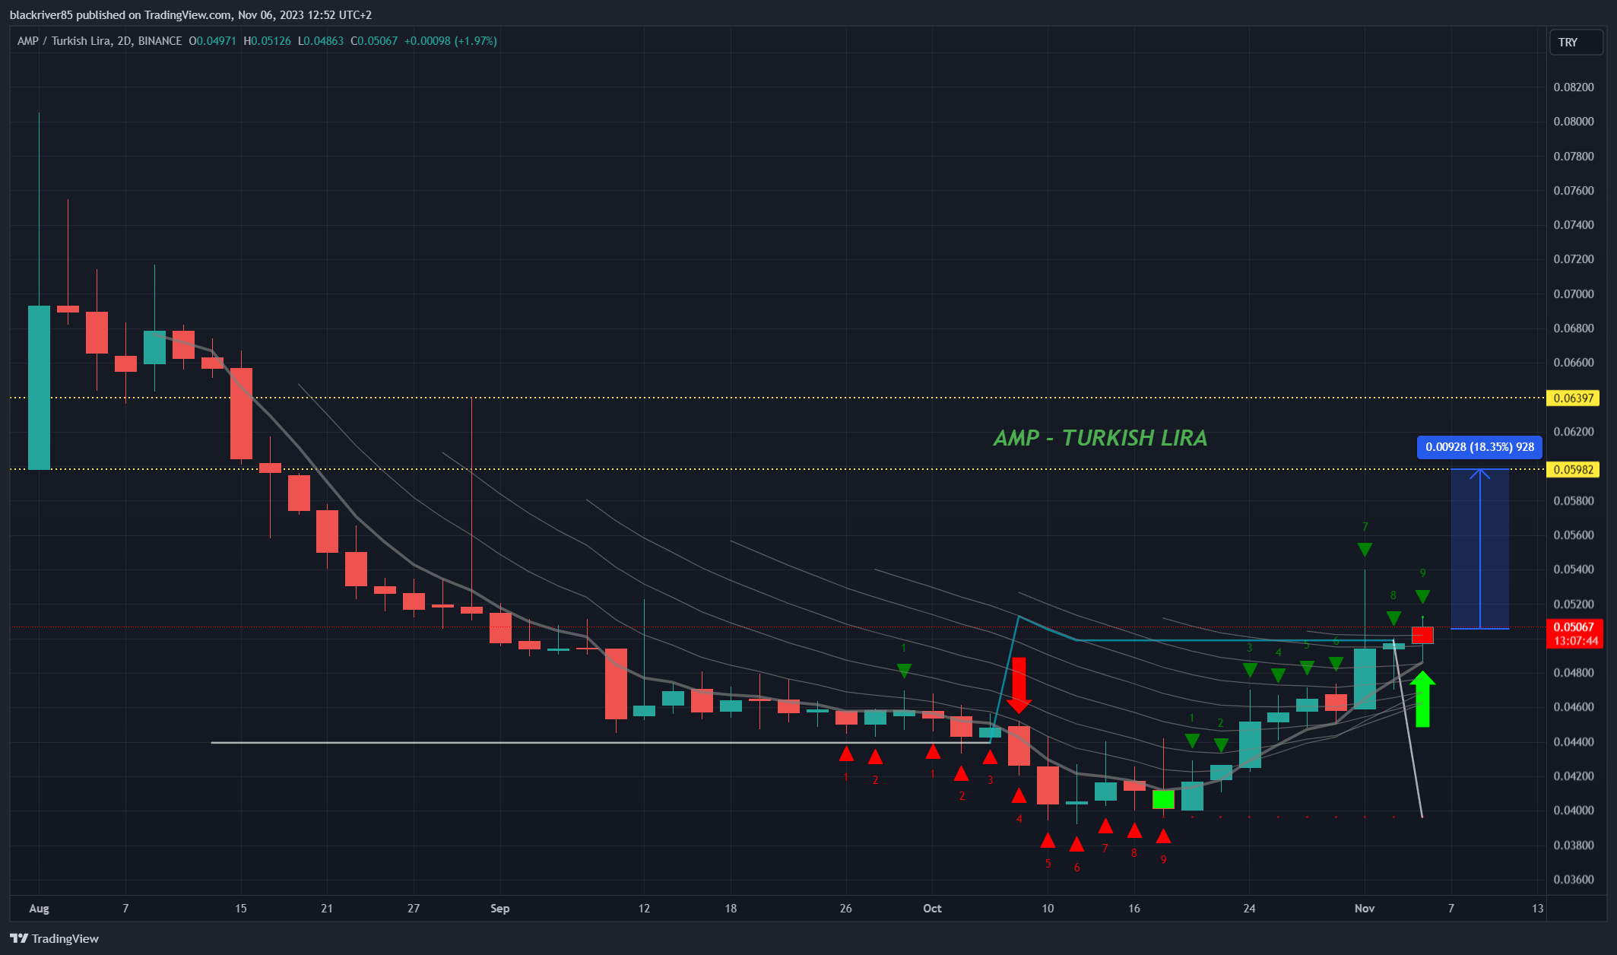Click the TradingView logo at bottom left
Viewport: 1617px width, 955px height.
(54, 938)
